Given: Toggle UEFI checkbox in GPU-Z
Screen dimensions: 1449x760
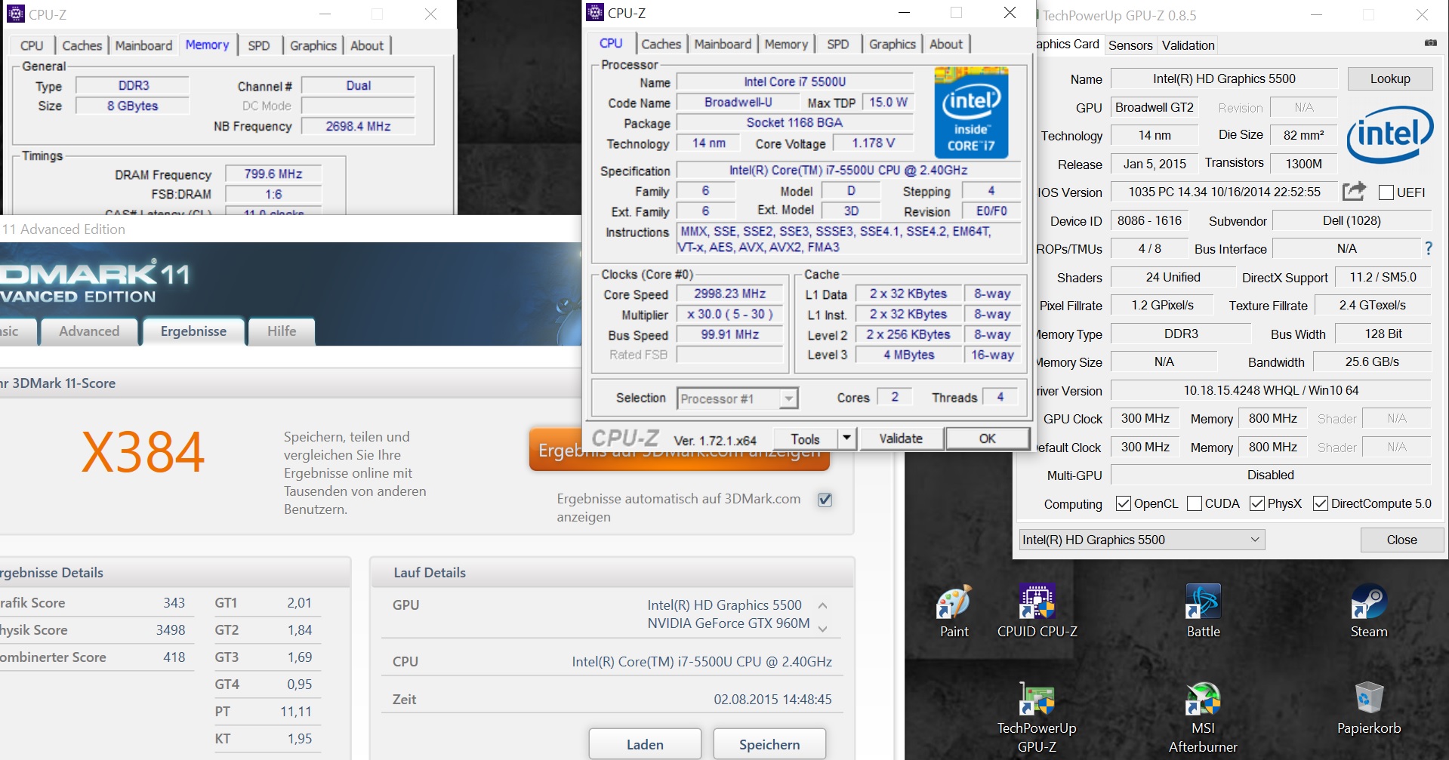Looking at the screenshot, I should (1386, 192).
